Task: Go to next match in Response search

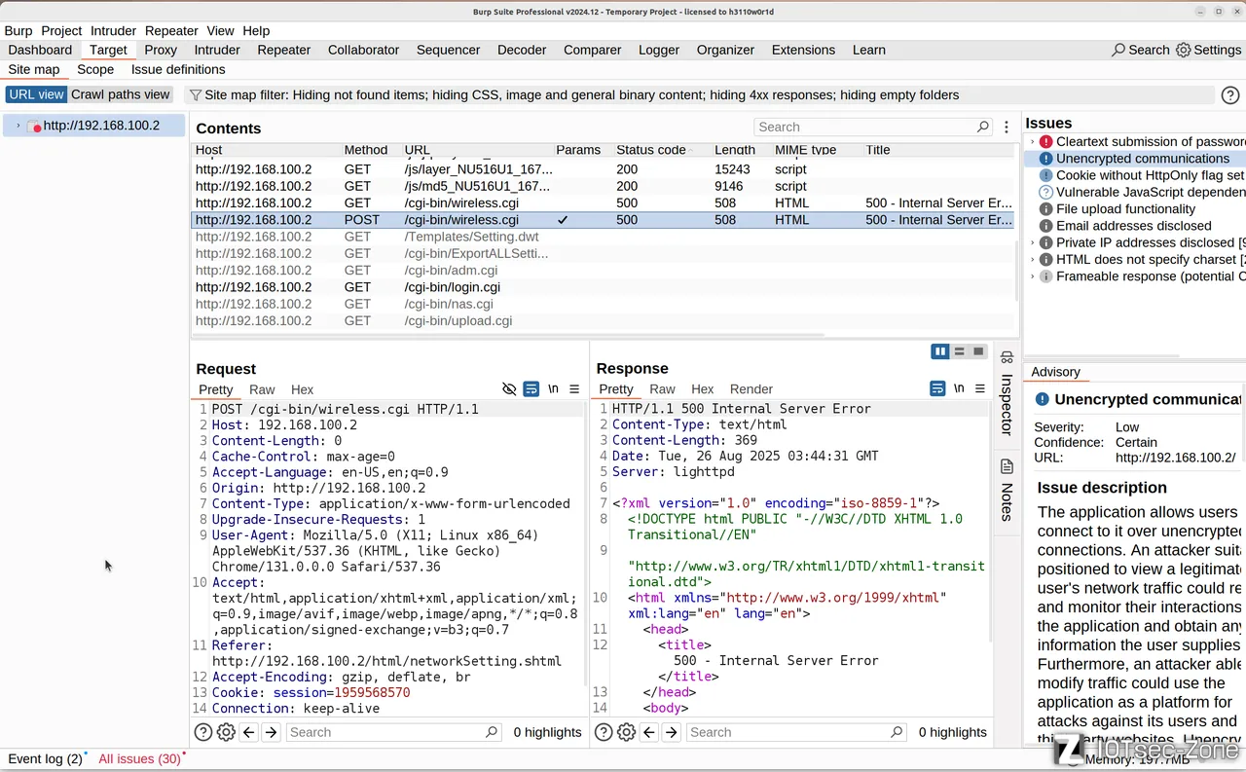Action: [672, 732]
